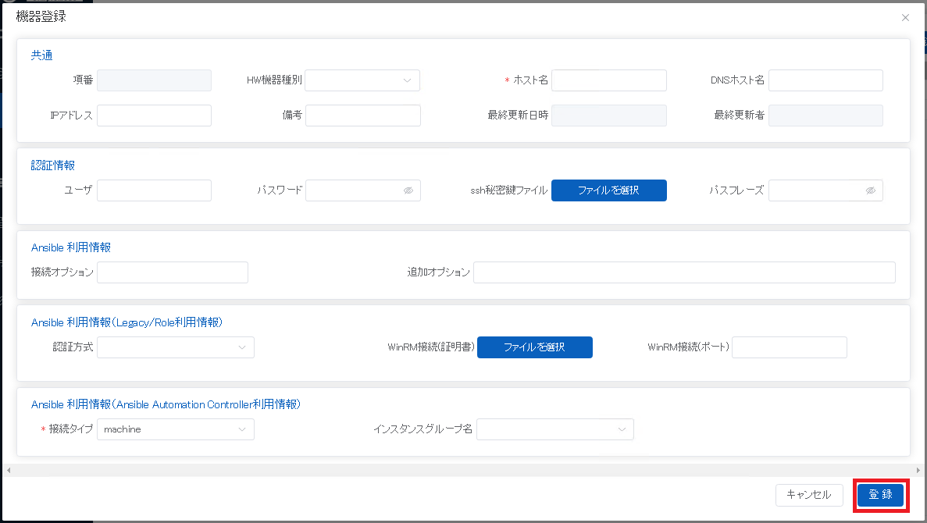Expand the インスタンスグループ名 dropdown
Image resolution: width=927 pixels, height=523 pixels.
point(554,429)
